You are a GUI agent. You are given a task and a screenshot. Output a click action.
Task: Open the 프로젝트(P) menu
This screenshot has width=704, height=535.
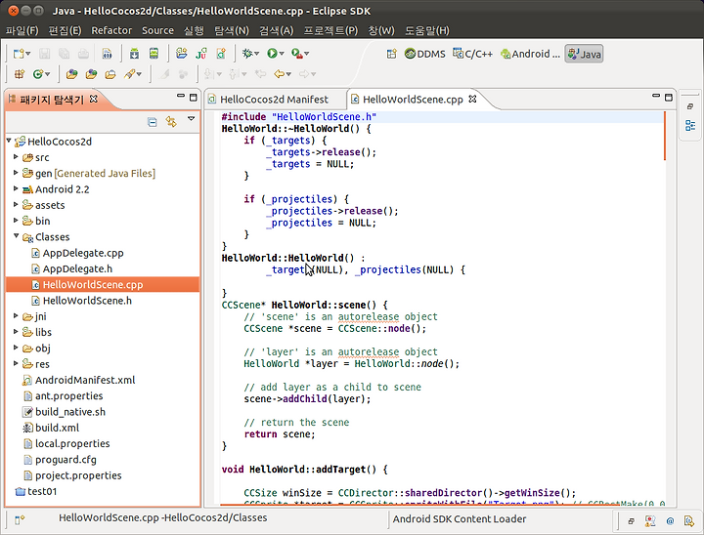[330, 30]
